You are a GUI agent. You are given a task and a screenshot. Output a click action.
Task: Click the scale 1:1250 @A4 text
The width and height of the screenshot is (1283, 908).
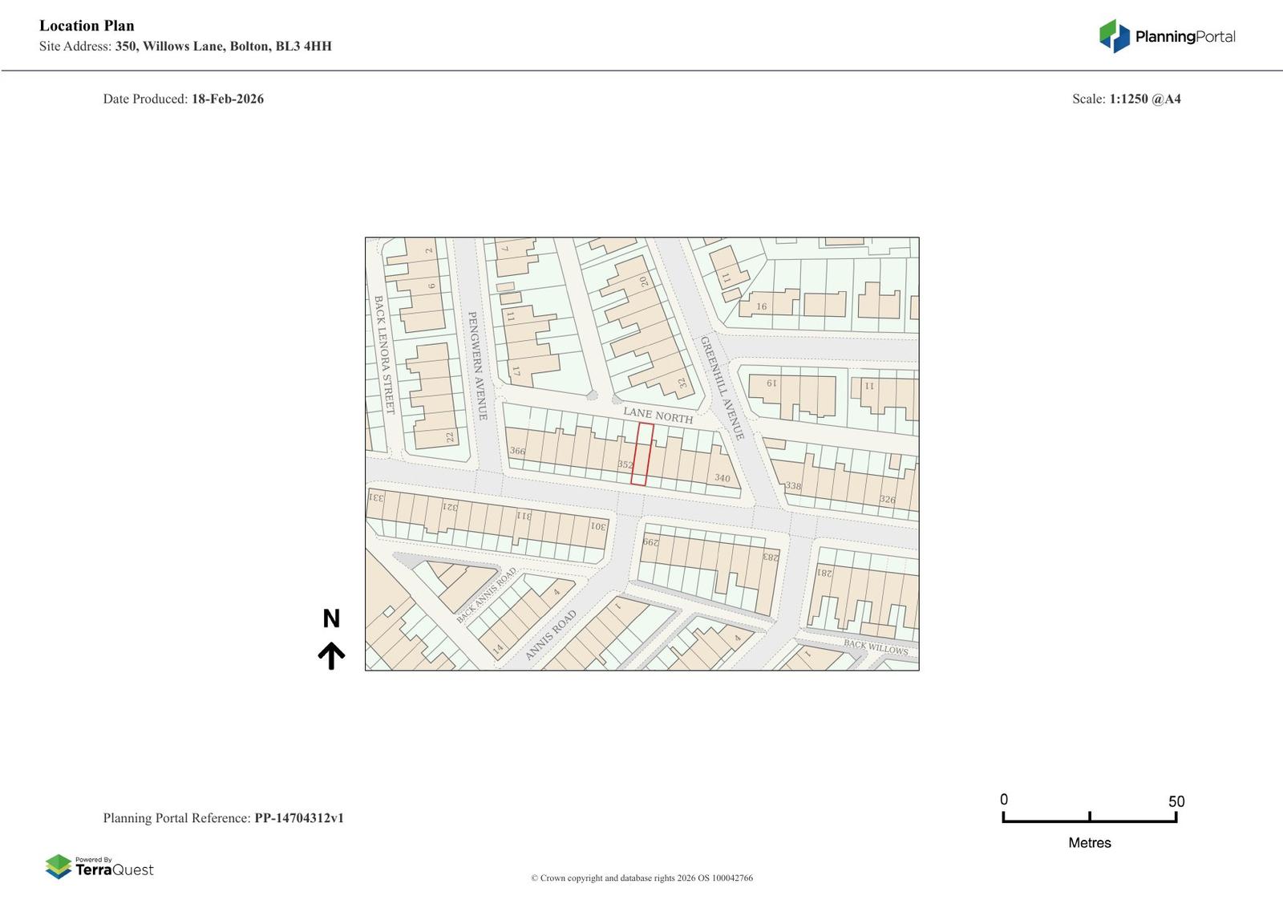(1144, 99)
